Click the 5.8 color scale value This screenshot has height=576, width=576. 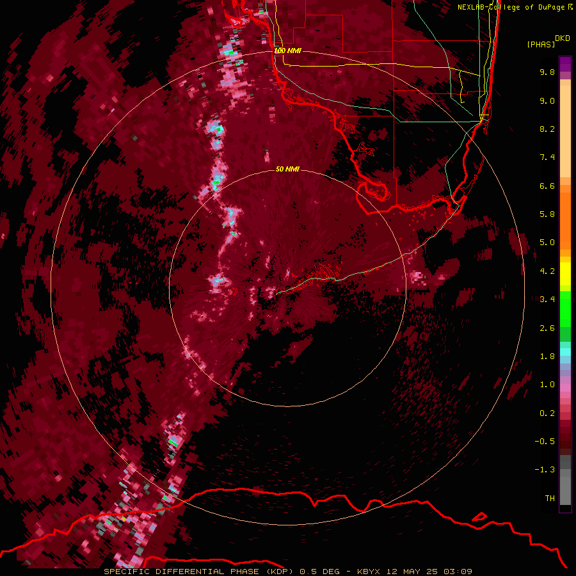(547, 214)
